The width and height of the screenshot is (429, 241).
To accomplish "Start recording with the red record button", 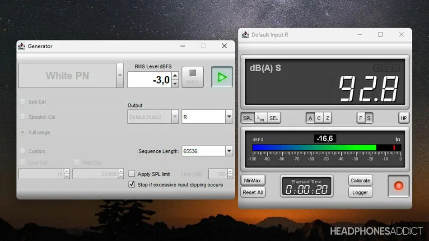I will [399, 186].
